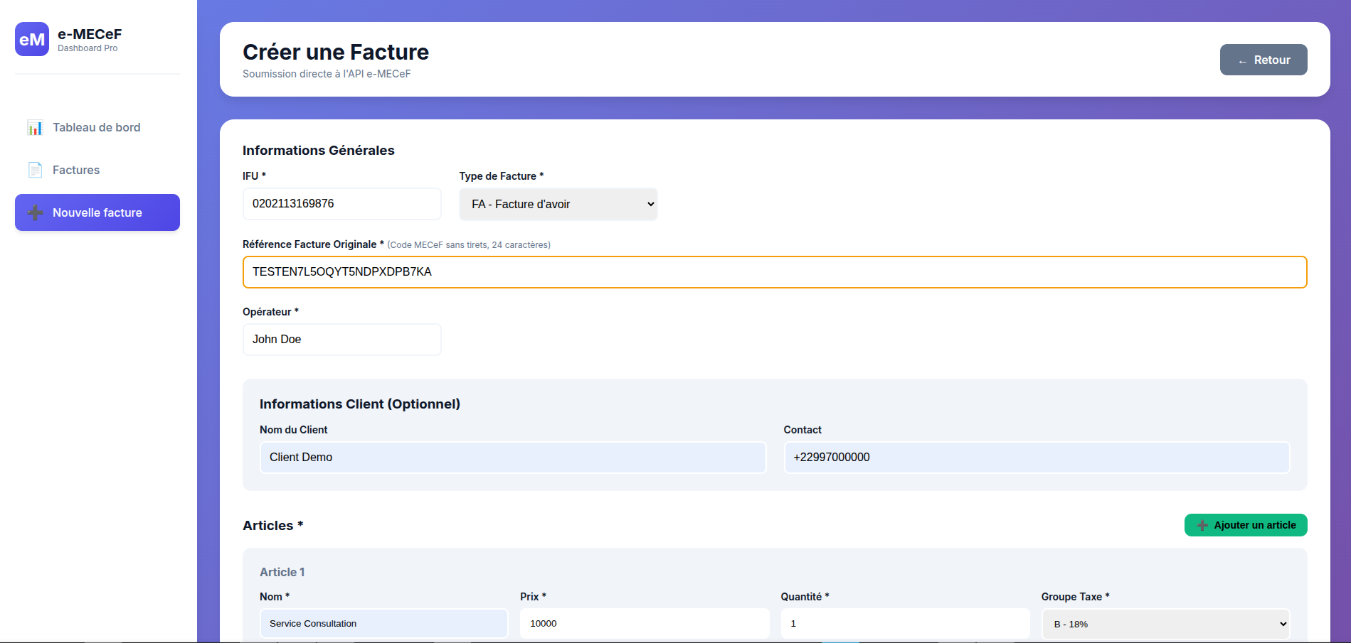This screenshot has height=643, width=1351.
Task: Click the bar chart icon beside Tableau de bord
Action: tap(35, 128)
